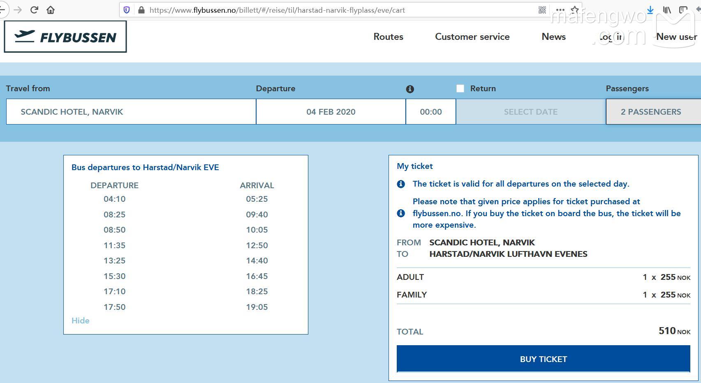The height and width of the screenshot is (383, 701).
Task: Click the ADULT ticket line
Action: [x=543, y=277]
